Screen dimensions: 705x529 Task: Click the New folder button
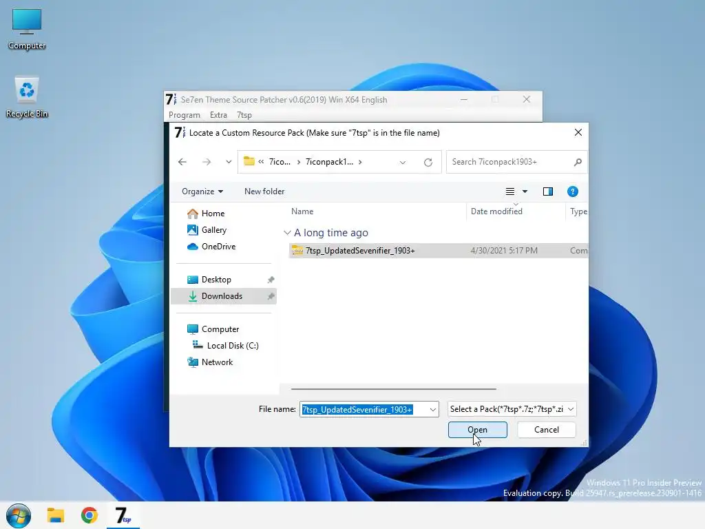264,191
